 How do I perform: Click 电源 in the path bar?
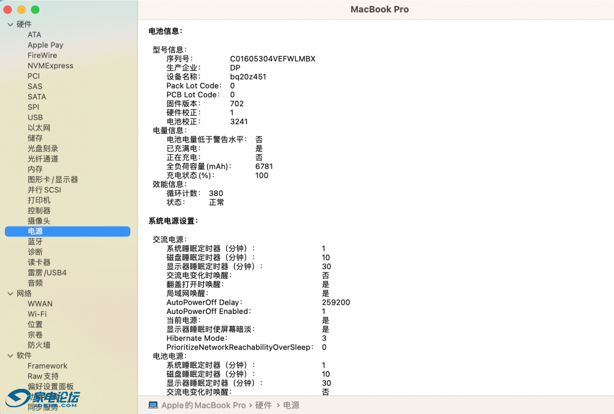pyautogui.click(x=291, y=405)
